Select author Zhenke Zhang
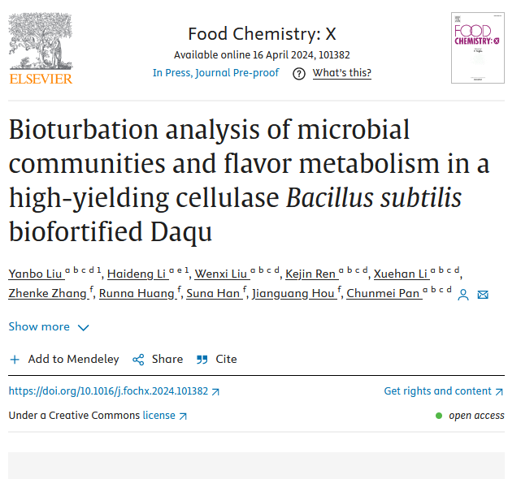521x479 pixels. pos(47,293)
